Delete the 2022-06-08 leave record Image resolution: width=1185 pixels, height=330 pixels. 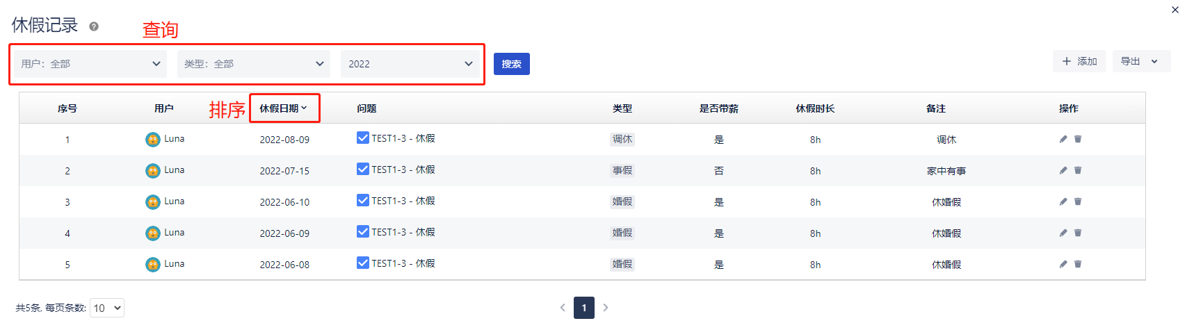point(1078,264)
